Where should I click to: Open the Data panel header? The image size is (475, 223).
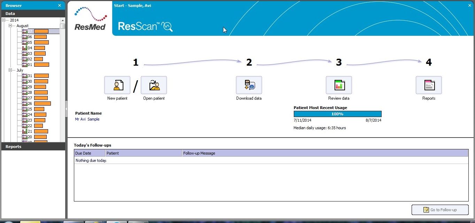[x=33, y=14]
